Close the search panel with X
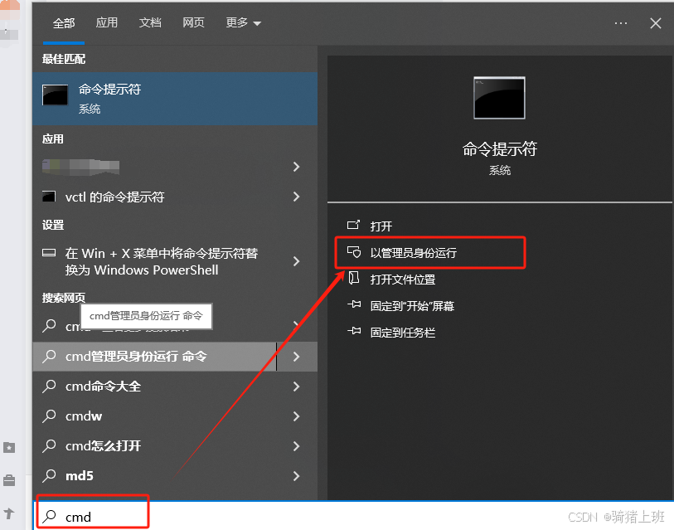The image size is (674, 530). 656,23
